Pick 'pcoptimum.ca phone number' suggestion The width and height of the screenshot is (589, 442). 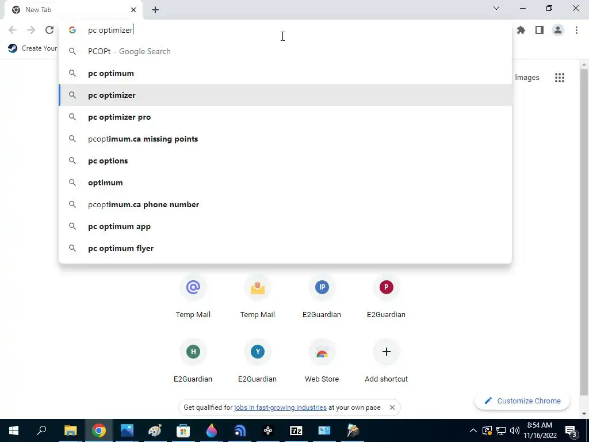(x=285, y=204)
